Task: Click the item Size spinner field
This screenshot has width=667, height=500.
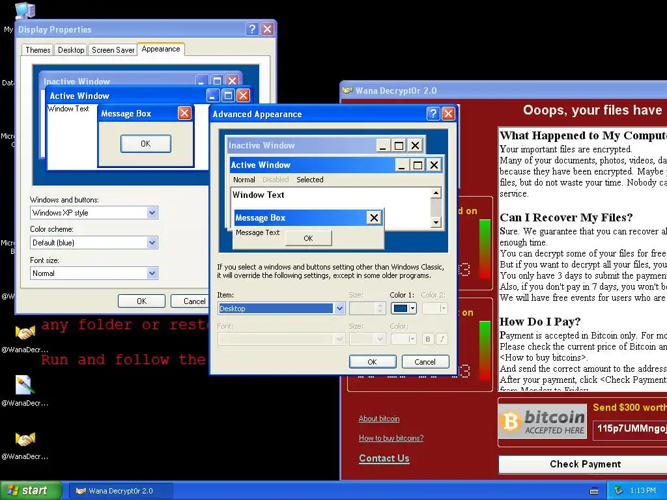Action: click(367, 308)
